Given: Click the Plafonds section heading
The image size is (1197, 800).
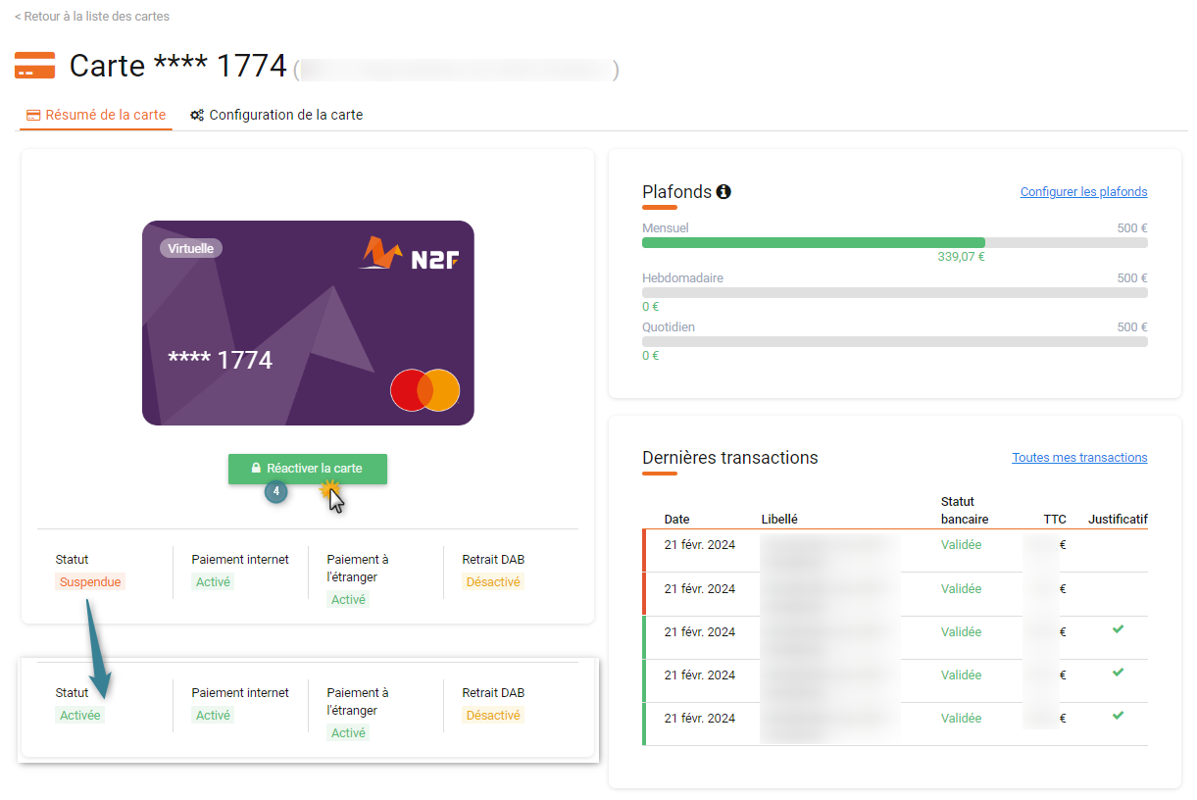Looking at the screenshot, I should click(x=676, y=191).
